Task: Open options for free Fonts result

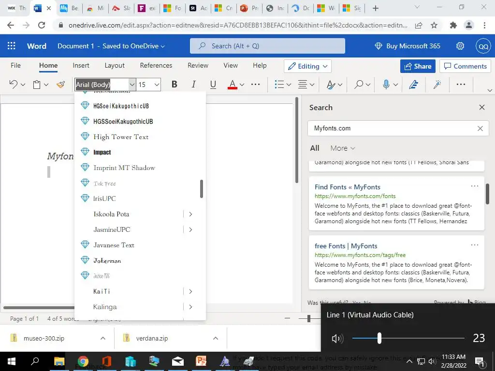Action: click(475, 245)
